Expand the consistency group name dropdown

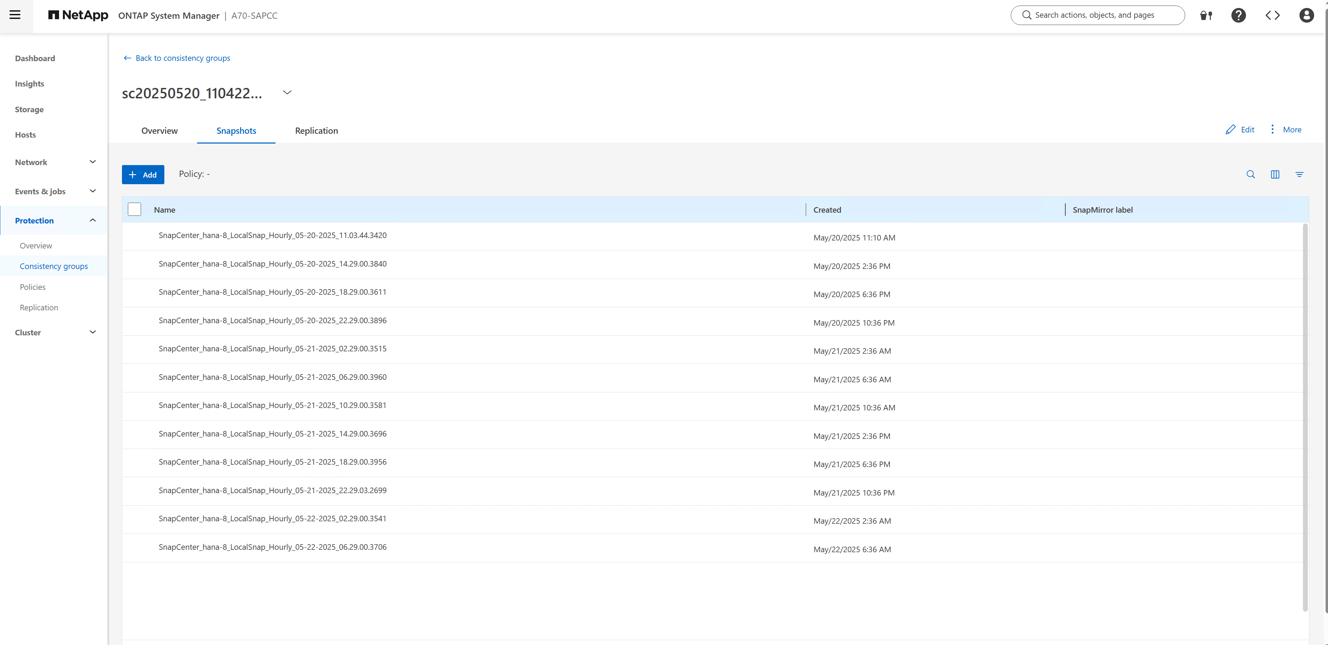[x=287, y=92]
